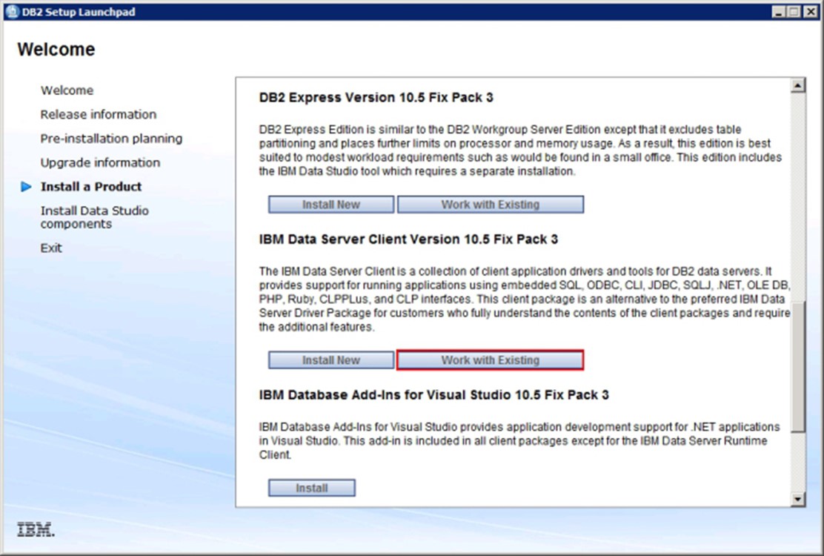Close the DB2 Setup Launchpad window
This screenshot has height=556, width=824.
point(809,12)
